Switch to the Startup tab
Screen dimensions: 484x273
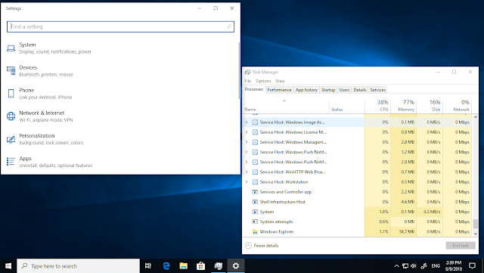[328, 90]
